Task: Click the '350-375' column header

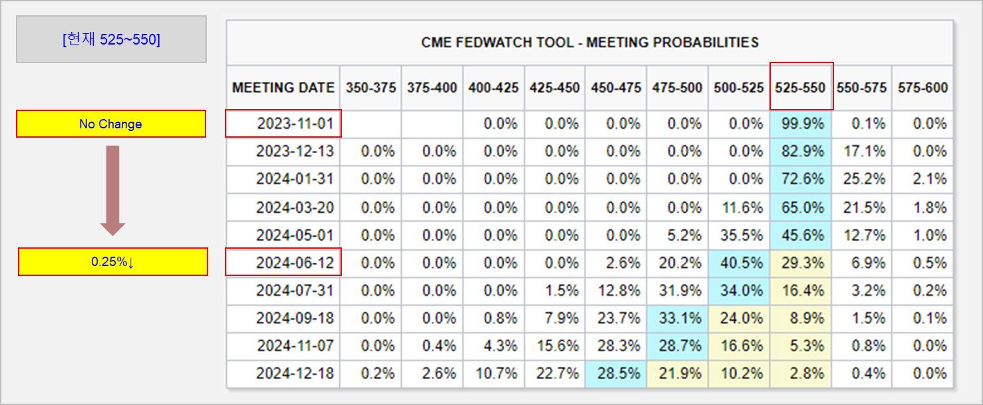Action: coord(370,88)
